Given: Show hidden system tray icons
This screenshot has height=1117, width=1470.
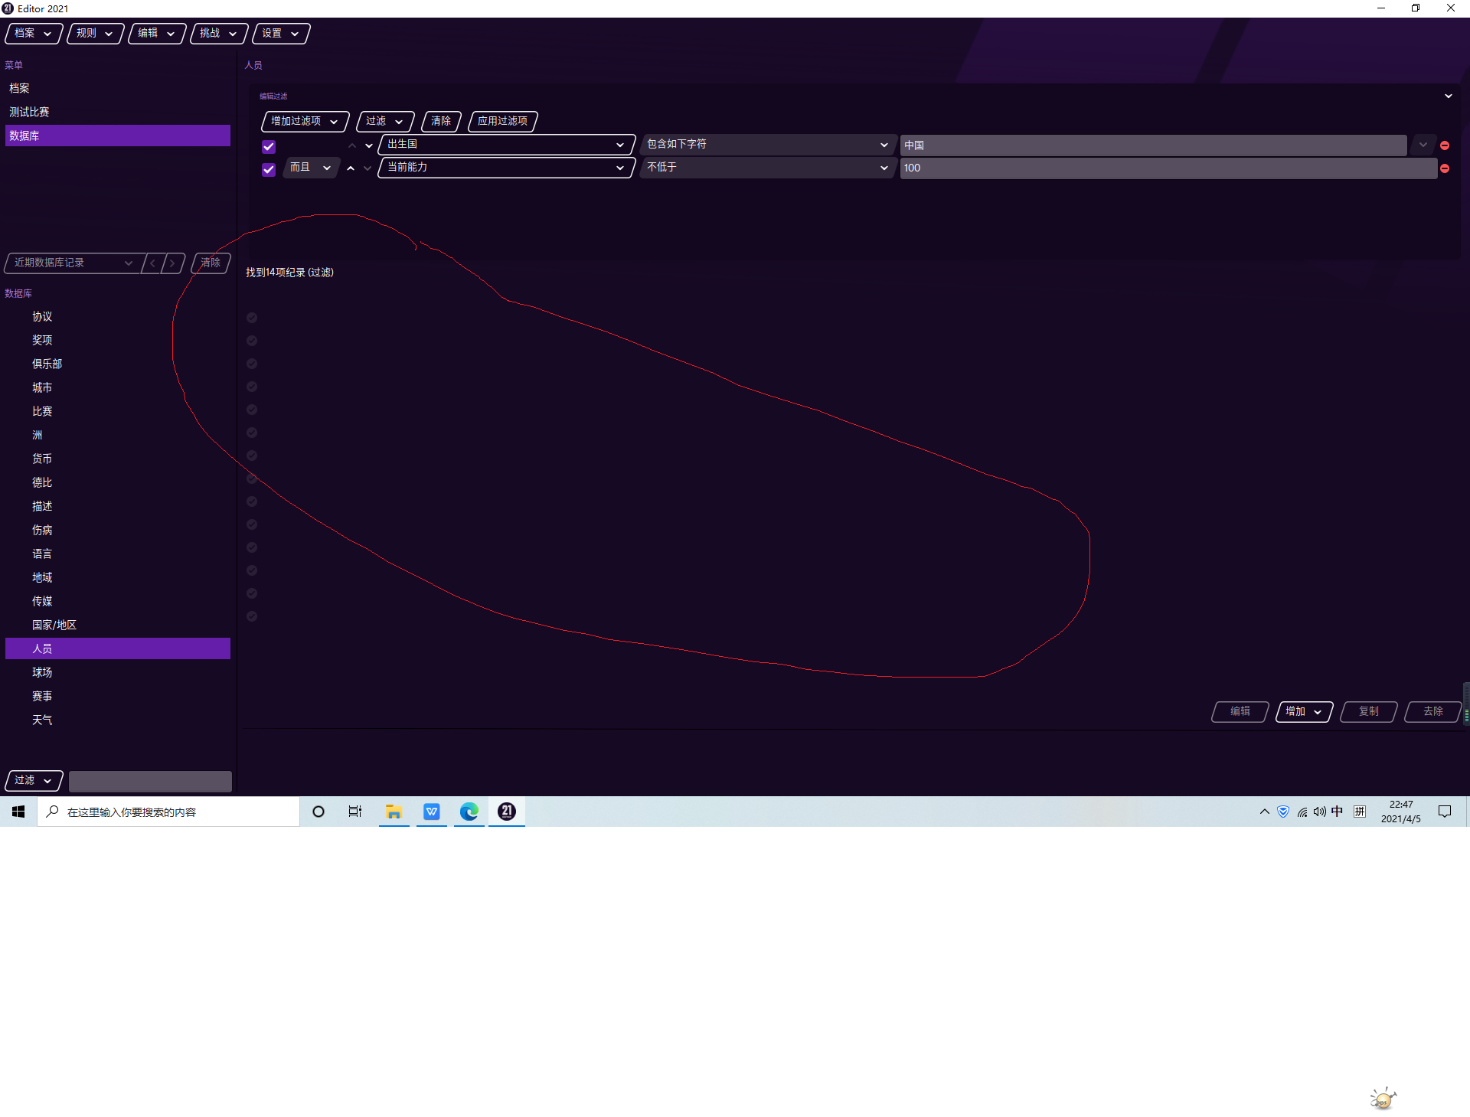Looking at the screenshot, I should [x=1264, y=812].
